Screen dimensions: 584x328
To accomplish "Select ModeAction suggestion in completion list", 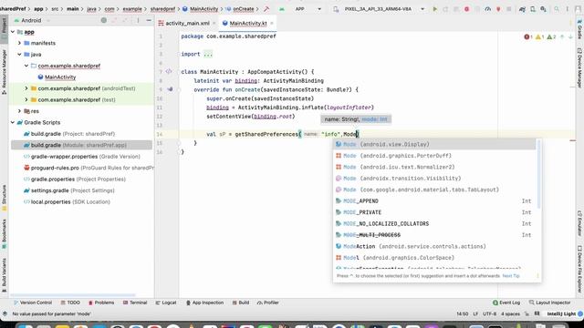I will pyautogui.click(x=434, y=246).
